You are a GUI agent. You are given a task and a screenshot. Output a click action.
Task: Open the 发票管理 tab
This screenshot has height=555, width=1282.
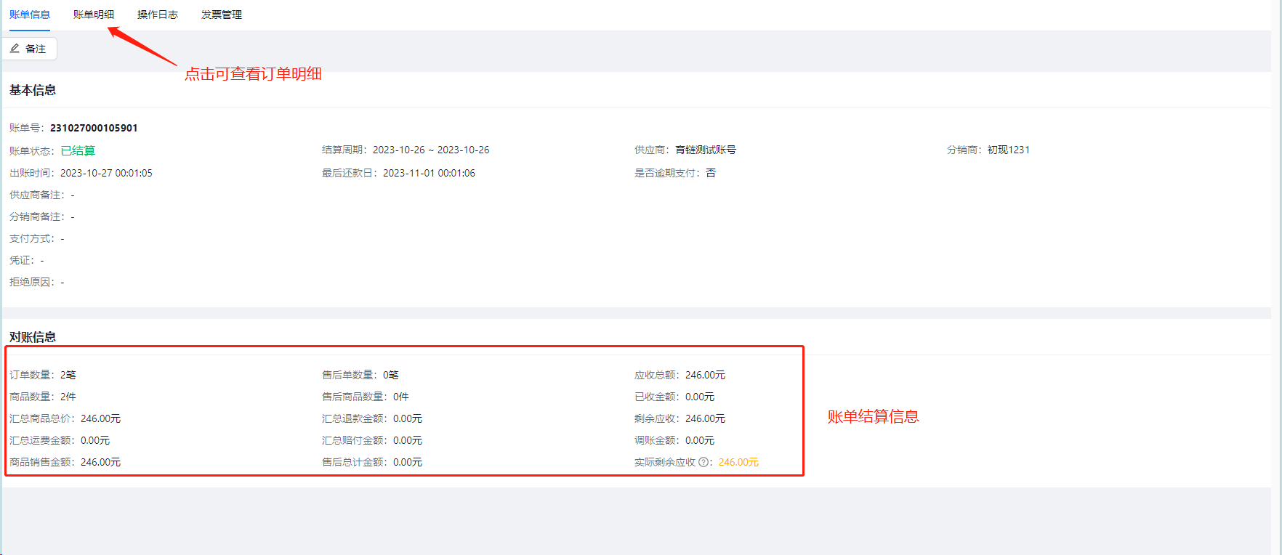click(222, 15)
